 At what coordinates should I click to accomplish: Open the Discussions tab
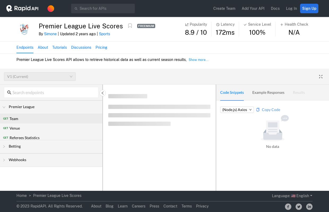tap(81, 47)
